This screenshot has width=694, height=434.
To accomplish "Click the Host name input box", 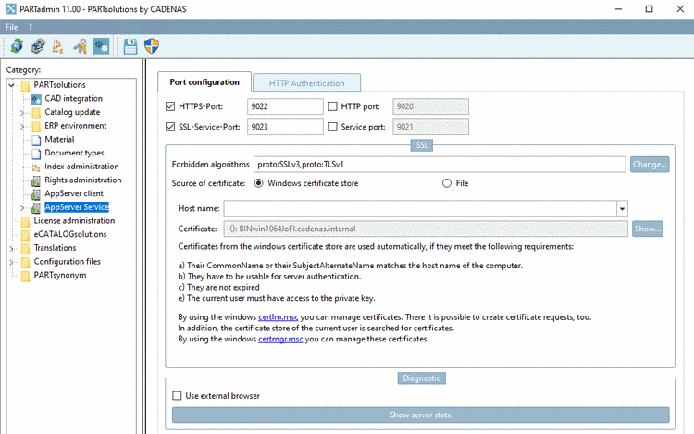I will (x=420, y=208).
